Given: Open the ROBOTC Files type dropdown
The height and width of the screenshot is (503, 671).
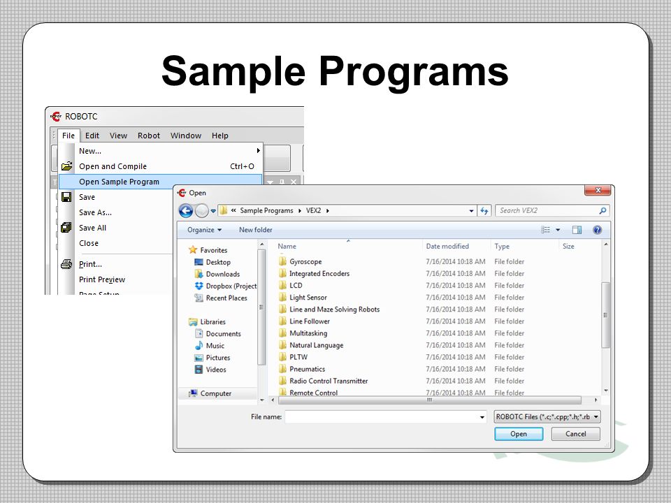Looking at the screenshot, I should (547, 417).
